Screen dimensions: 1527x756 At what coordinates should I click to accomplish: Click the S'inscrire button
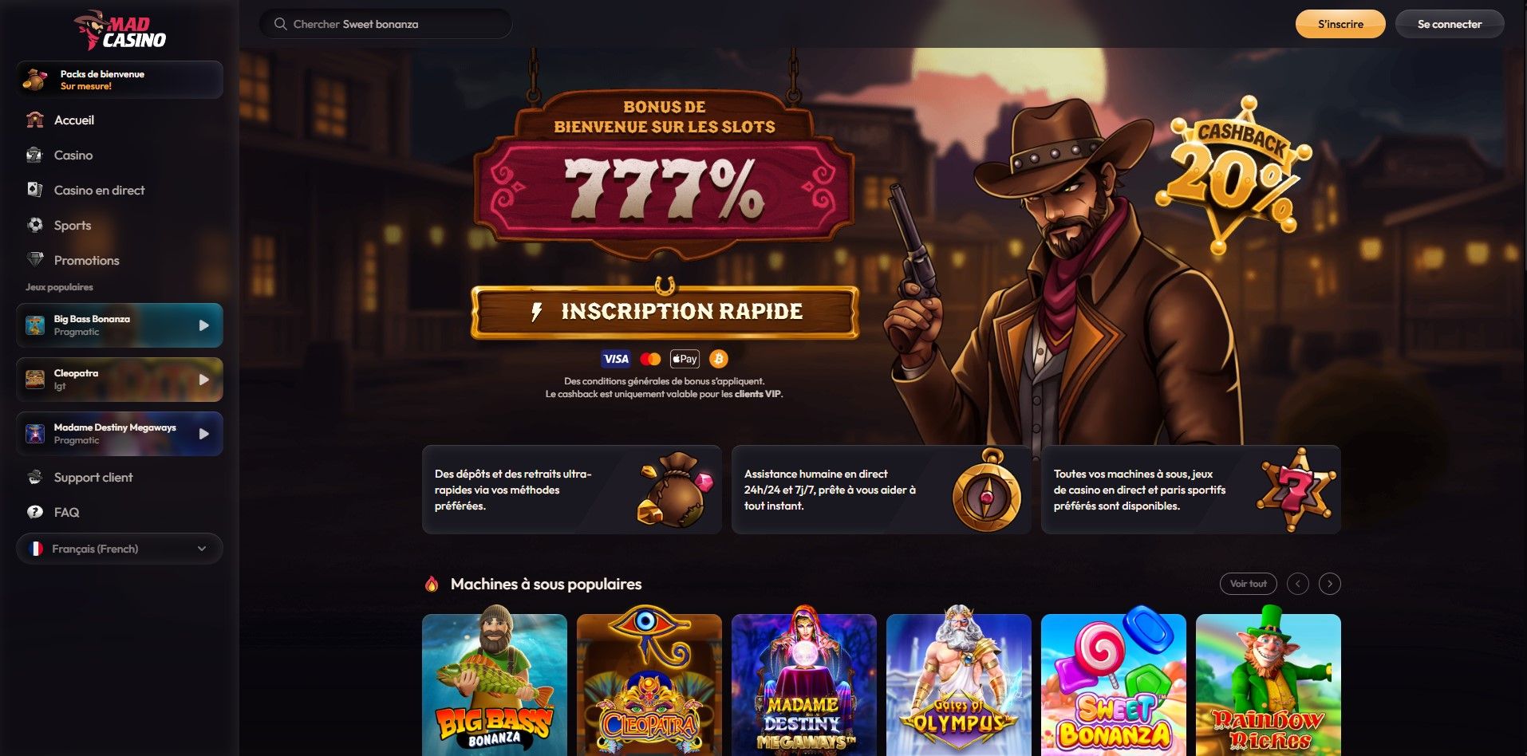click(1340, 24)
